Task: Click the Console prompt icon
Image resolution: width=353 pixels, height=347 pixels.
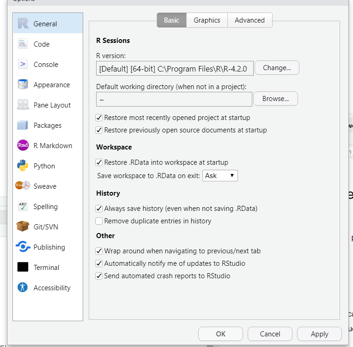Action: pos(23,64)
